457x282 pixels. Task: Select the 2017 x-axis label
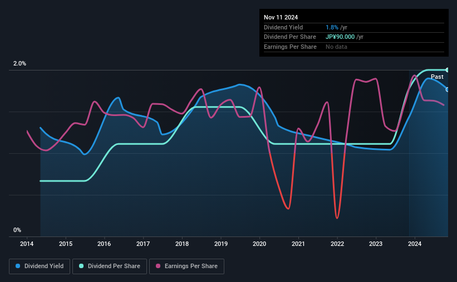click(x=143, y=244)
